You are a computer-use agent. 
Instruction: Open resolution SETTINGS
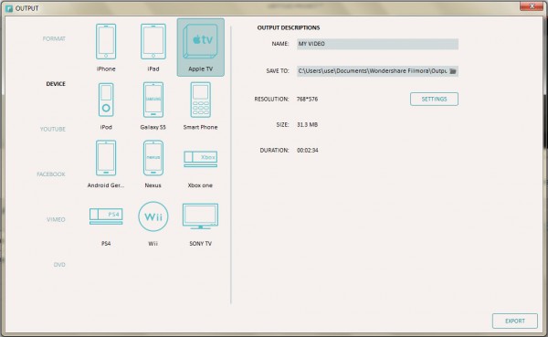pyautogui.click(x=434, y=99)
